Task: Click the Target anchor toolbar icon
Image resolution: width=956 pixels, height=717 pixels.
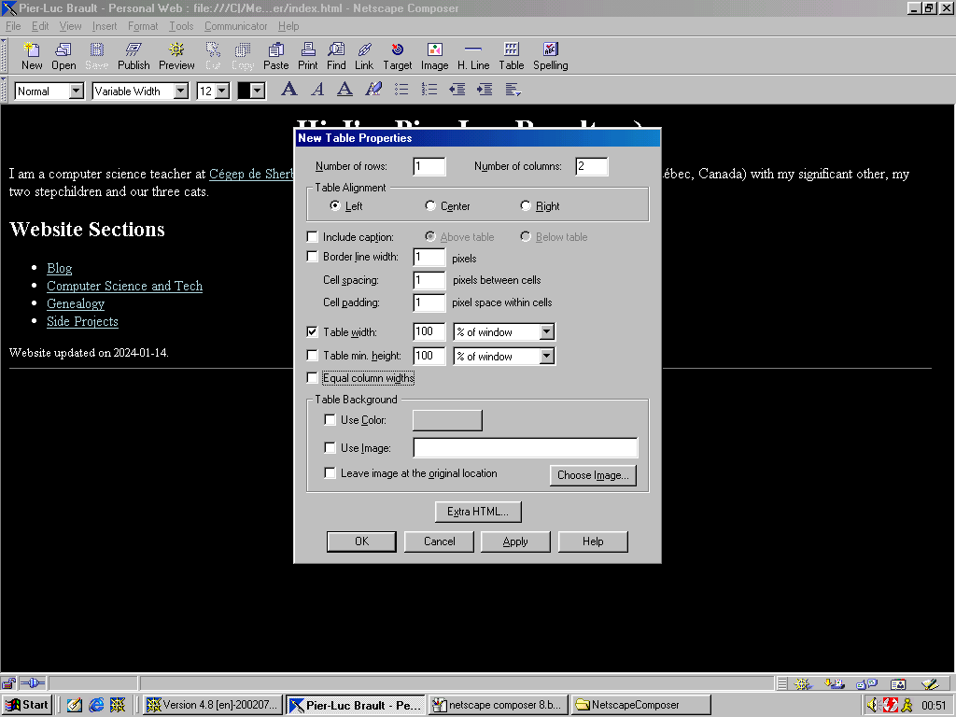Action: point(397,56)
